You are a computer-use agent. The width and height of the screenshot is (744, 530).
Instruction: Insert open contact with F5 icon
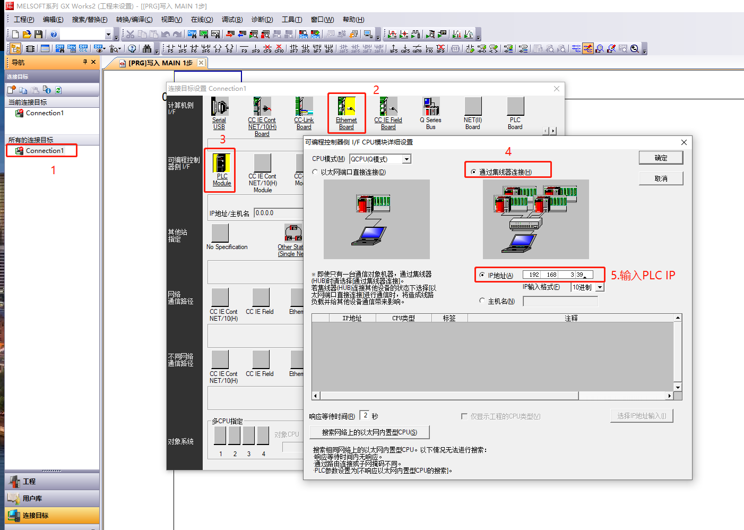click(170, 49)
